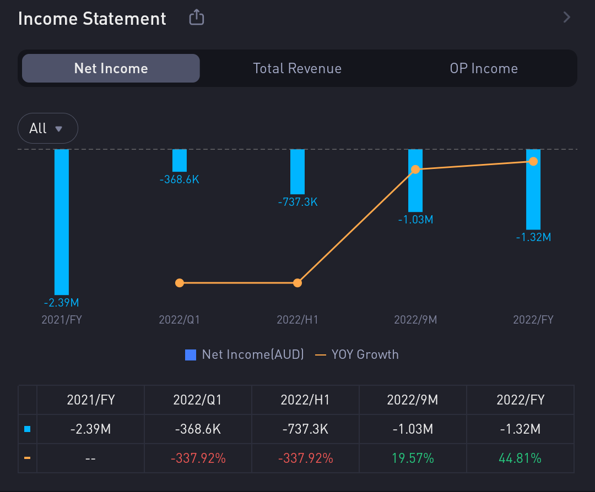Click the 19.57% growth cell

pyautogui.click(x=413, y=458)
